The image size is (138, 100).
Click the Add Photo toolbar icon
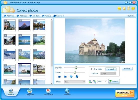[x=5, y=16]
